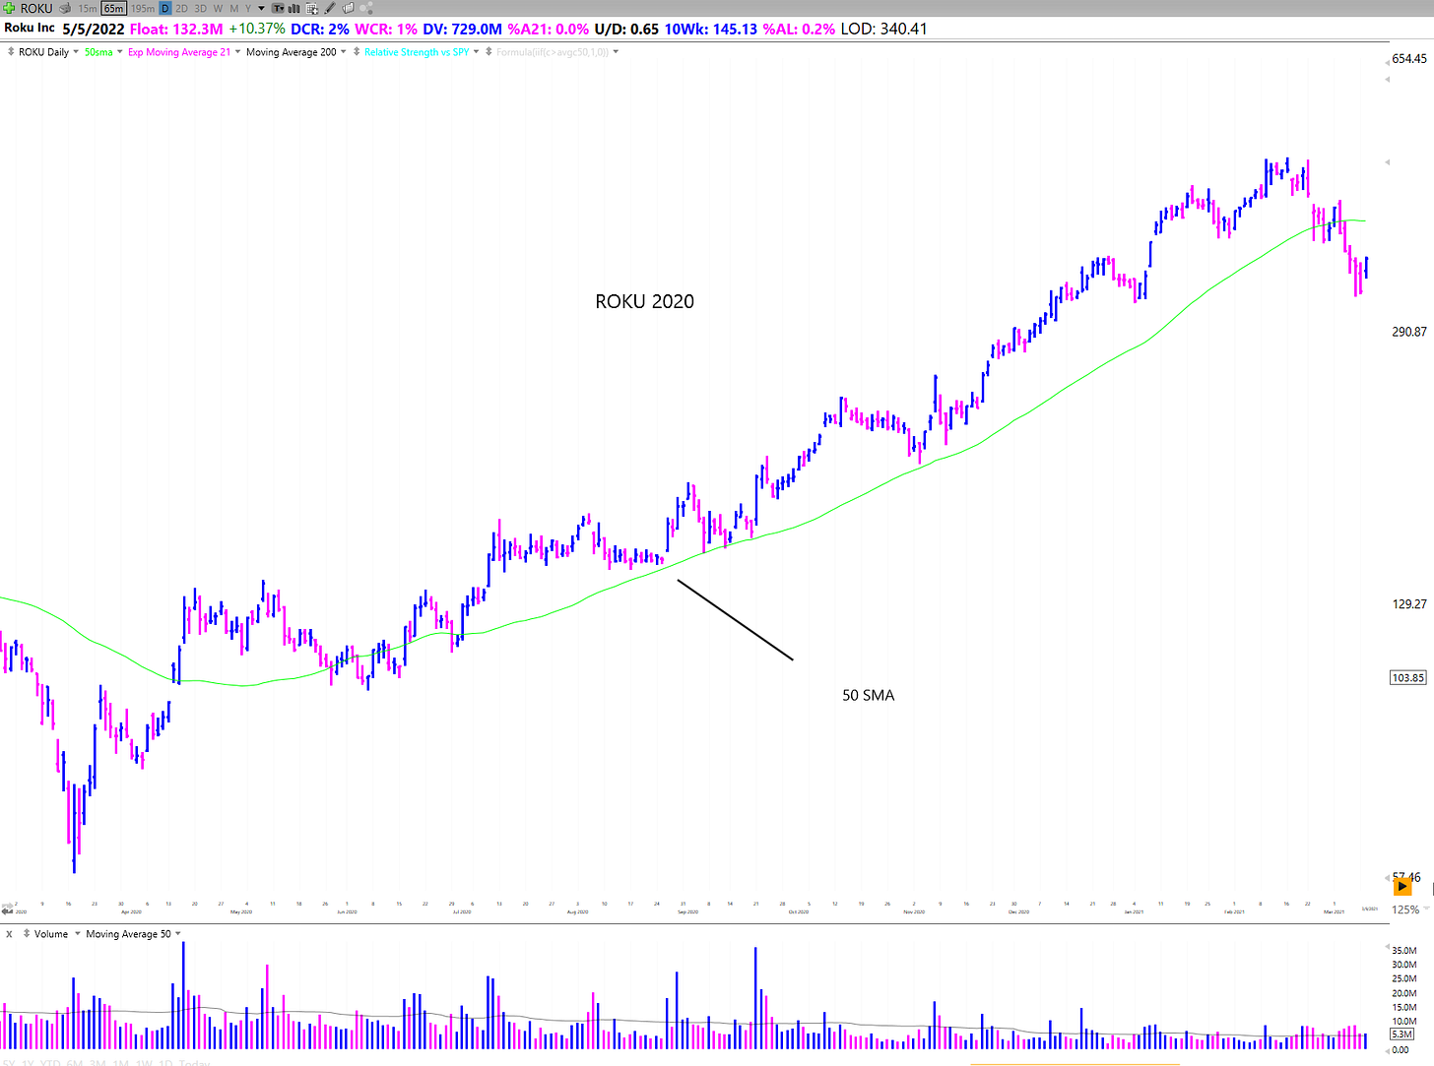Select the 195m timeframe
The image size is (1434, 1066).
coord(143,8)
